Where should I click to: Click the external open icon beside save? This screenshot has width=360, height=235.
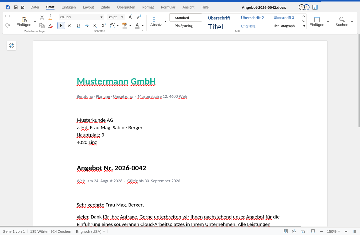tap(23, 7)
